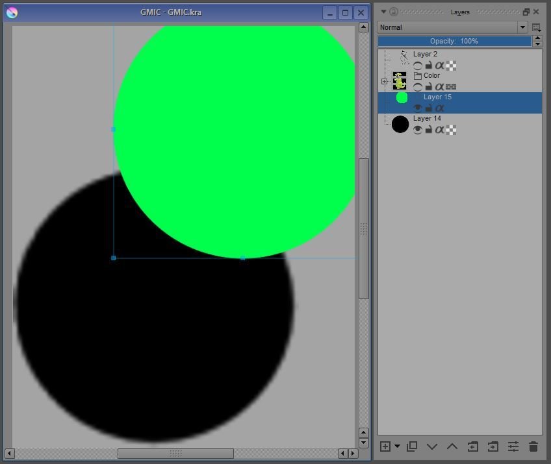Click the transform handle at the bounding box bottom-left corner
Image resolution: width=551 pixels, height=464 pixels.
pos(114,258)
